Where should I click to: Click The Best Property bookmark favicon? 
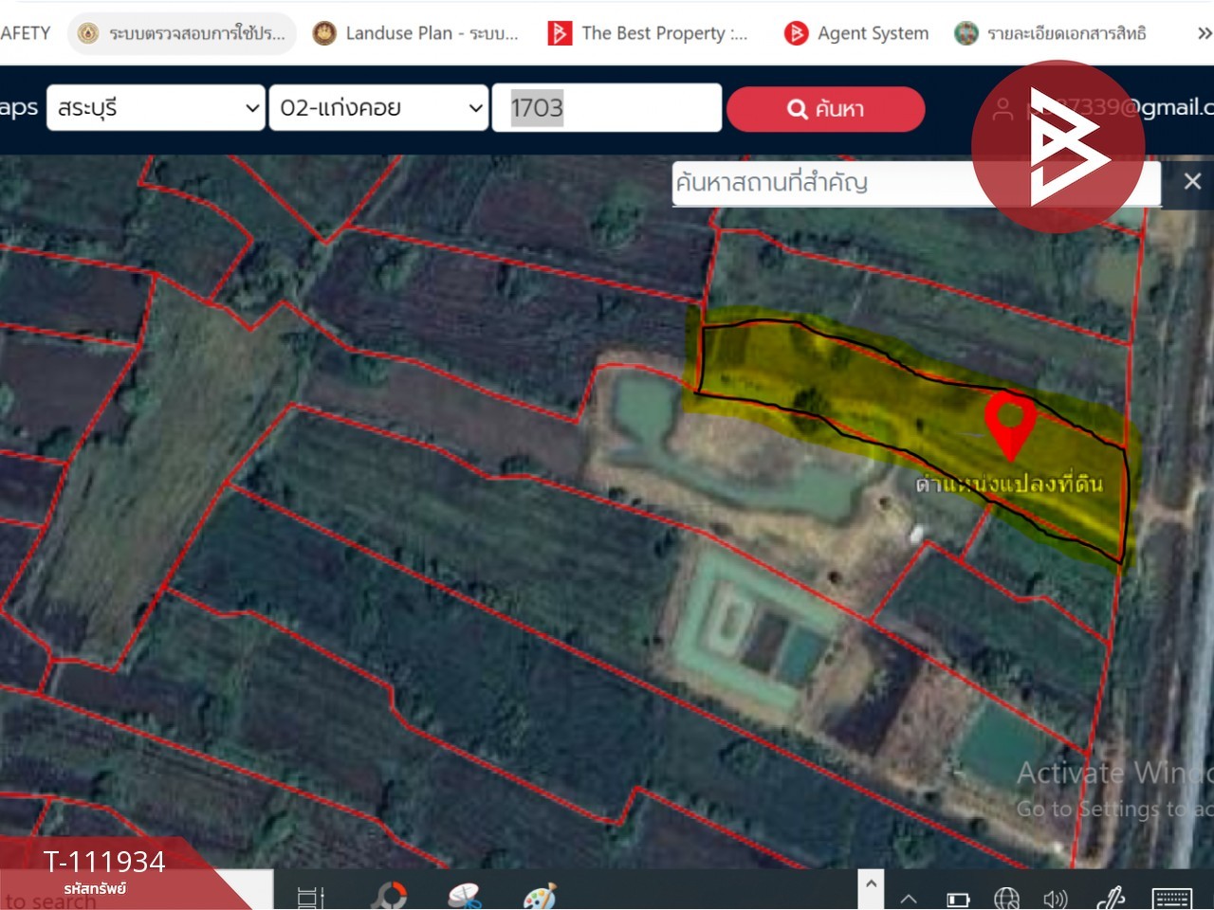point(560,33)
